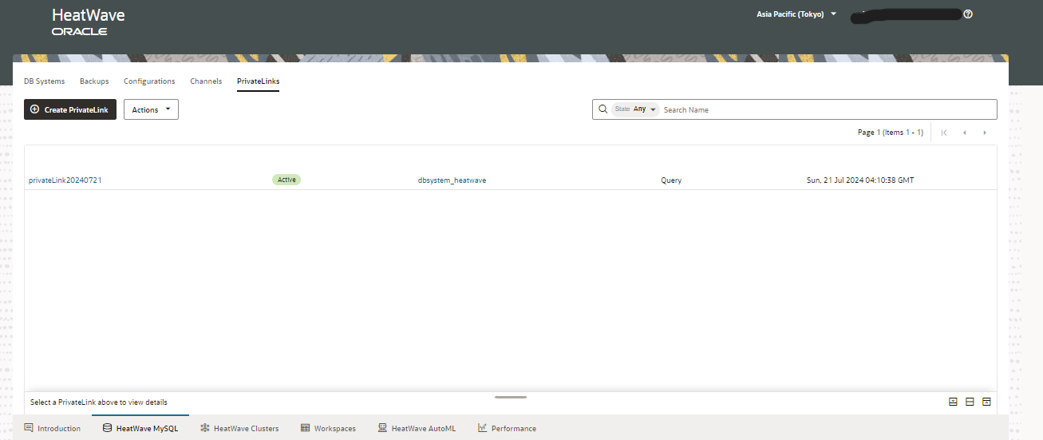Image resolution: width=1043 pixels, height=440 pixels.
Task: Open the dbsystem_heatwave link
Action: pyautogui.click(x=452, y=180)
